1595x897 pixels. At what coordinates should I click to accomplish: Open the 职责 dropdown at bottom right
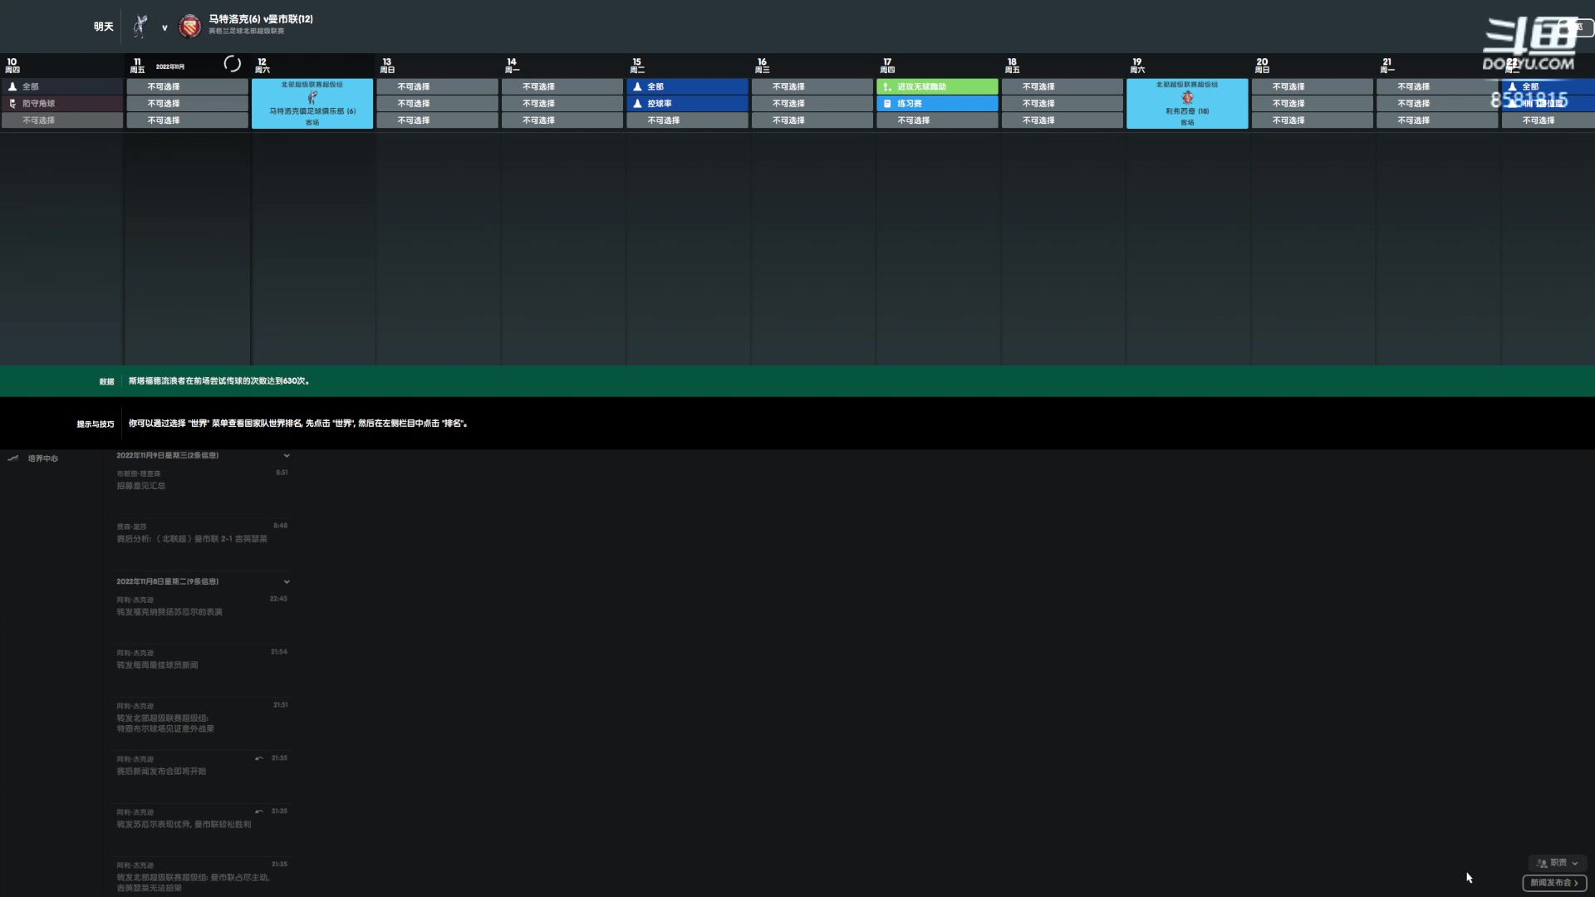tap(1558, 863)
